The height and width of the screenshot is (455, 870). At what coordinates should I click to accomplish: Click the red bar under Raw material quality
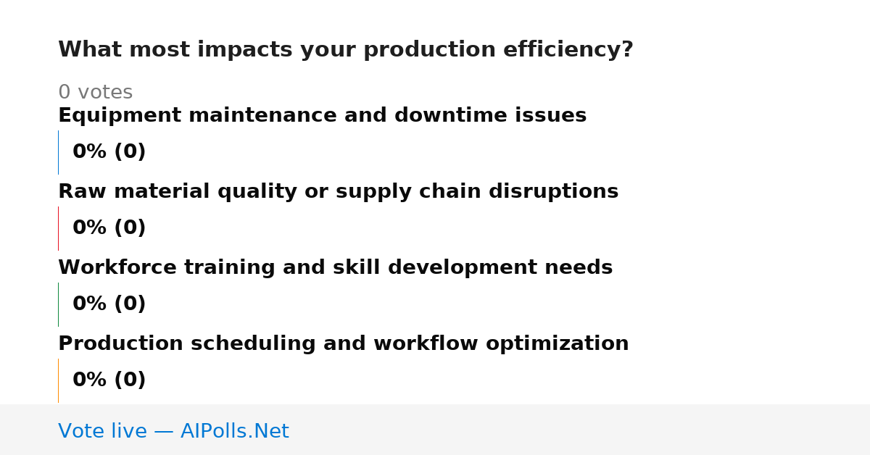coord(58,228)
